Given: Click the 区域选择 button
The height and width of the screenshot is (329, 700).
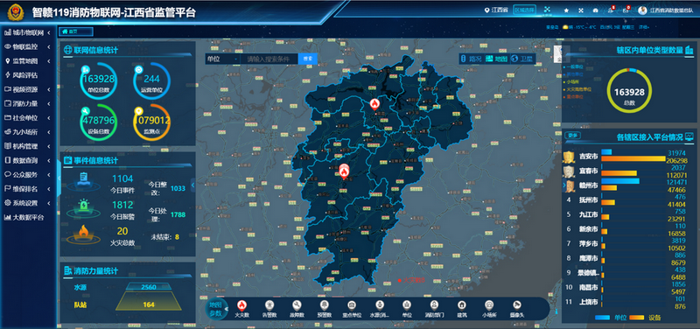Looking at the screenshot, I should tap(524, 10).
